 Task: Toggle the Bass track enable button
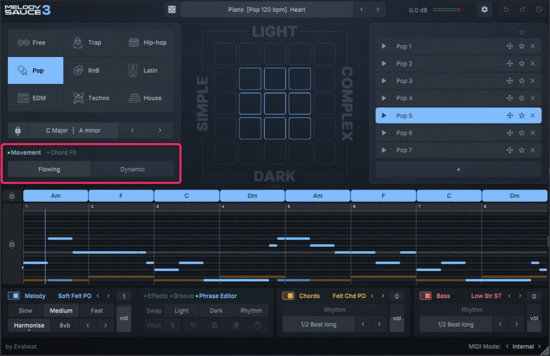(425, 296)
